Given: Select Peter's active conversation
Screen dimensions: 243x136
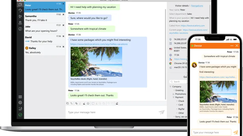Looking at the screenshot, I should 45,7.
